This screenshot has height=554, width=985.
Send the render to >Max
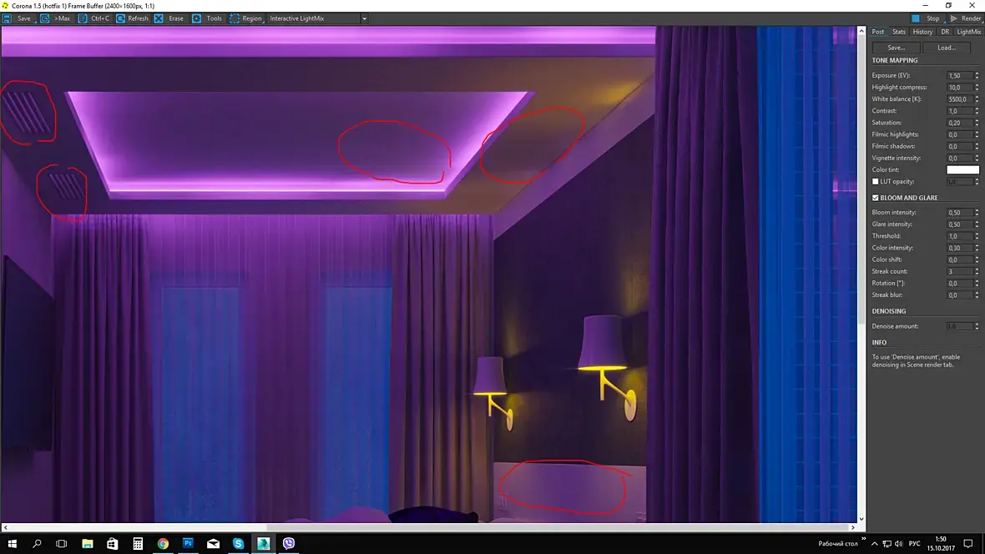[x=56, y=18]
